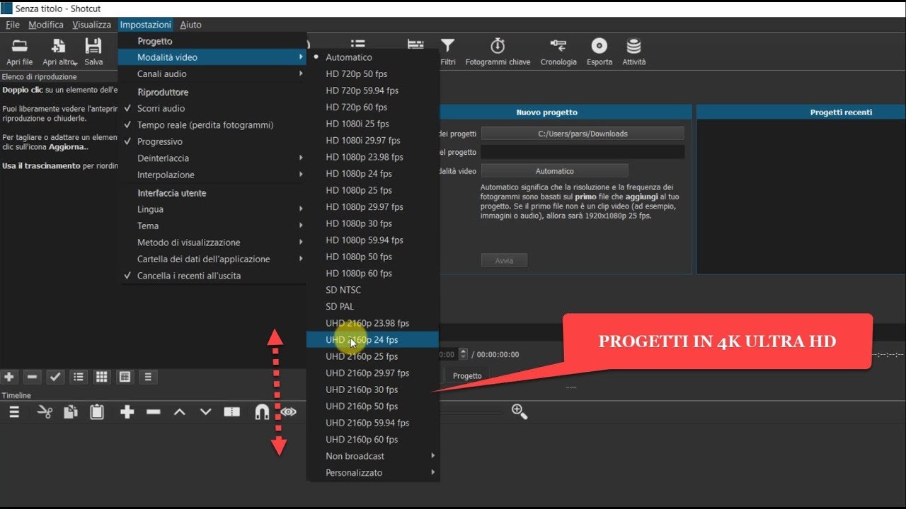Select HD 1080p 30 fps video mode
Image resolution: width=906 pixels, height=509 pixels.
pos(373,223)
